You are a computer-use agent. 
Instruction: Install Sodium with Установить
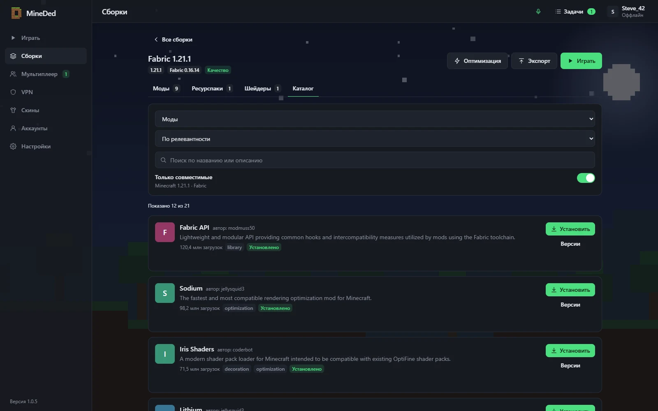(570, 290)
